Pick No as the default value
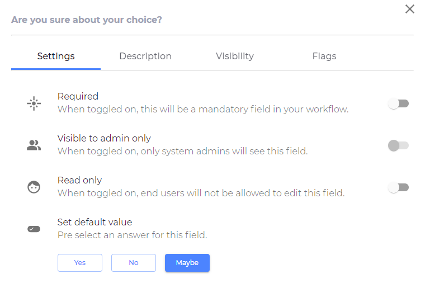Viewport: 425px width, 288px height. tap(134, 263)
